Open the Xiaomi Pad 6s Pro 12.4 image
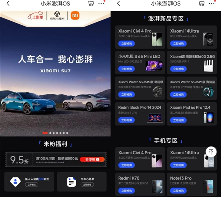 point(208,117)
